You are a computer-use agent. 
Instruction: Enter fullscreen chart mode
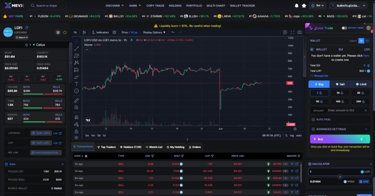pos(292,32)
